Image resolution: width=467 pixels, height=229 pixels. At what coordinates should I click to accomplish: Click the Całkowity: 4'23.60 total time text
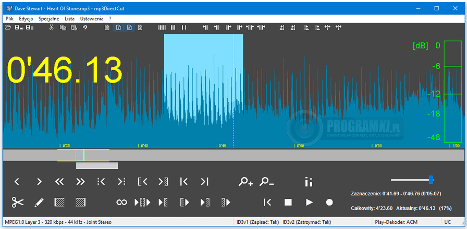pyautogui.click(x=372, y=208)
